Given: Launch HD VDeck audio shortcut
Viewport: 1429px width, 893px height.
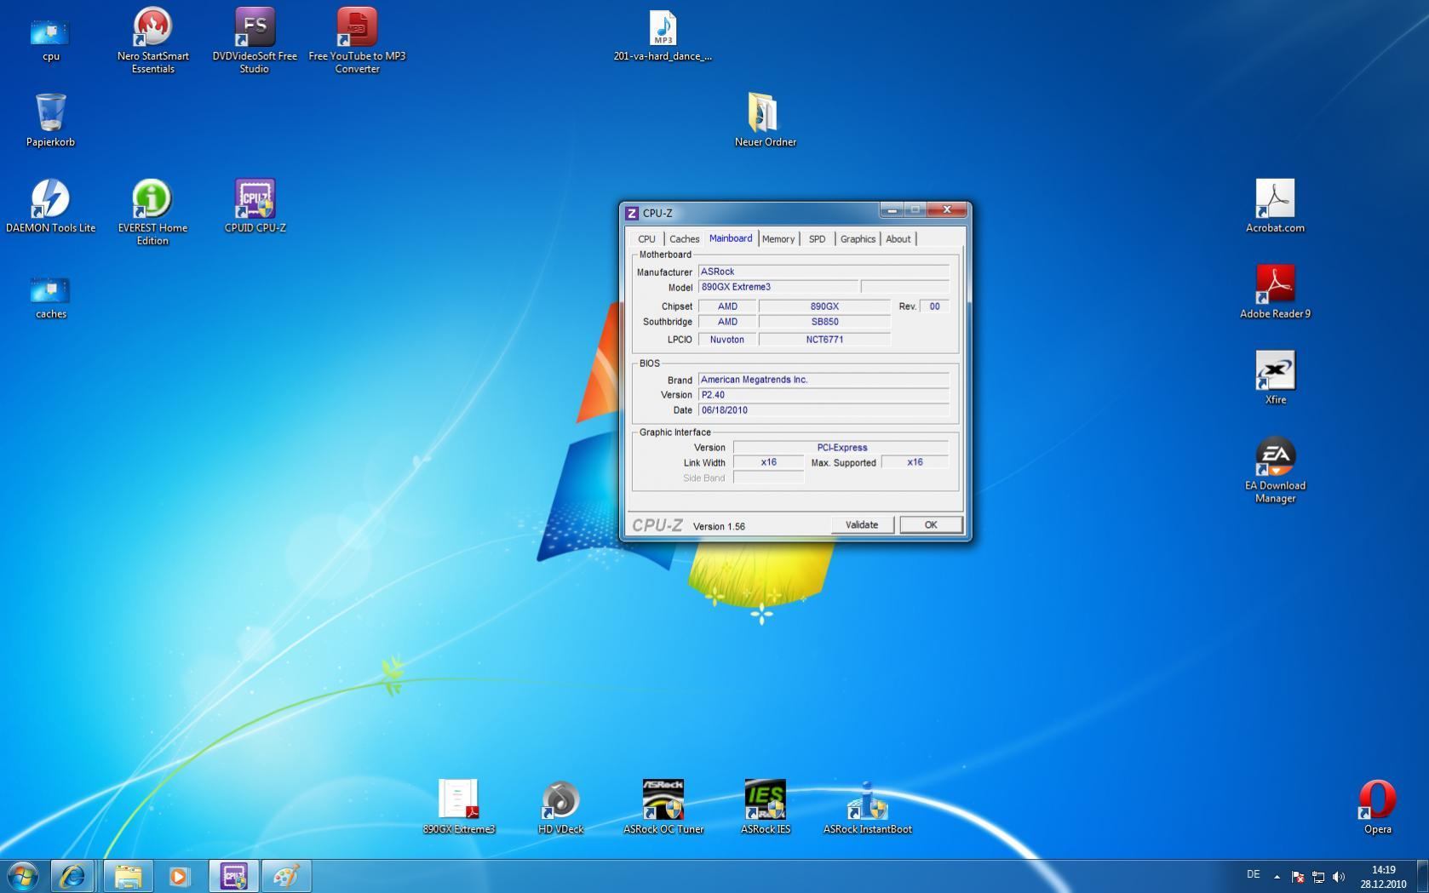Looking at the screenshot, I should pyautogui.click(x=560, y=807).
